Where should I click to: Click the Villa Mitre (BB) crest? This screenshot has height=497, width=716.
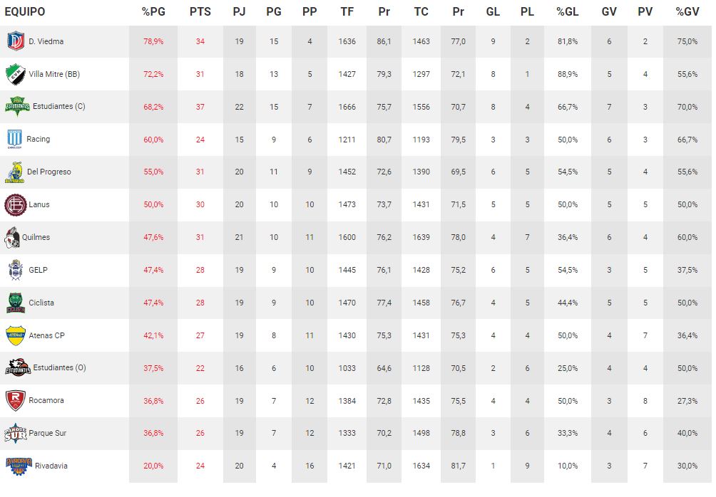(x=15, y=74)
